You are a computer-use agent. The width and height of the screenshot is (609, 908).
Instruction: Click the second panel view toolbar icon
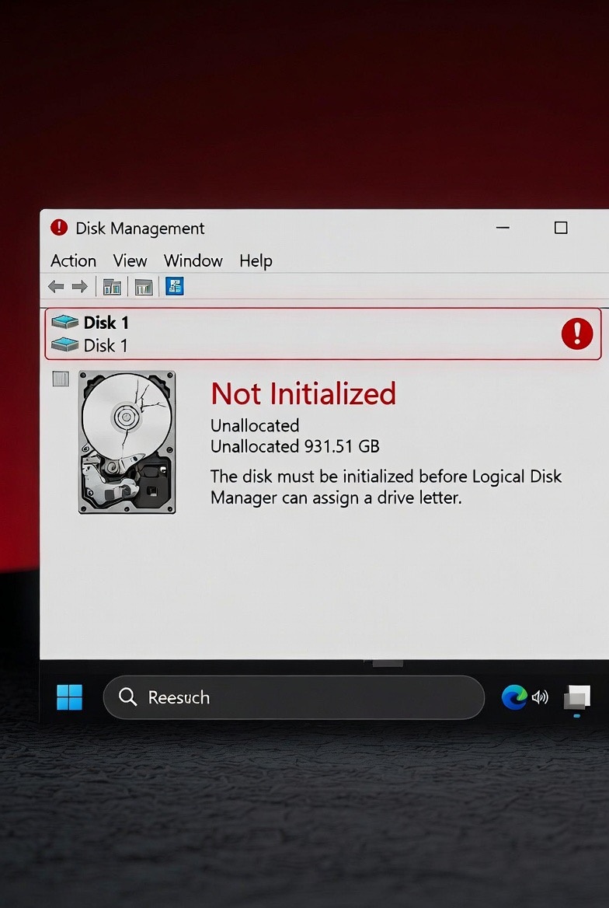pyautogui.click(x=143, y=286)
